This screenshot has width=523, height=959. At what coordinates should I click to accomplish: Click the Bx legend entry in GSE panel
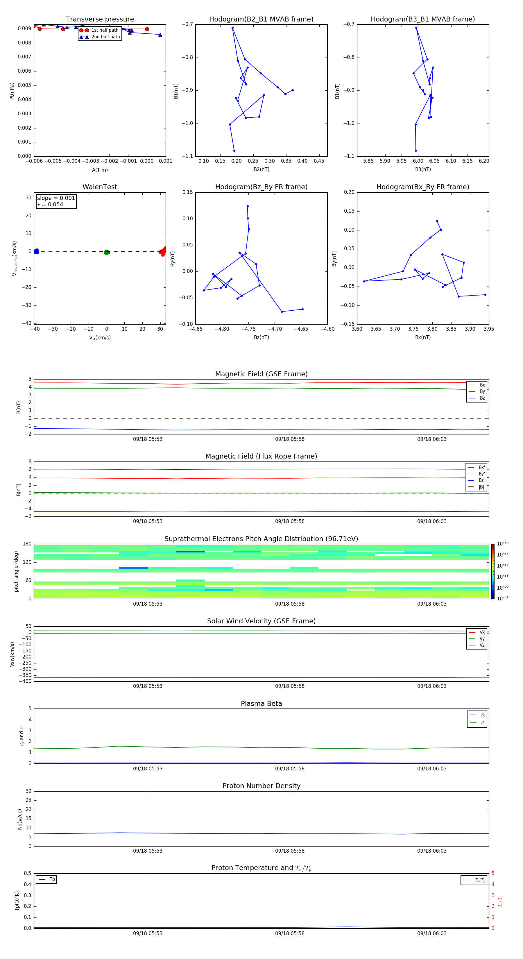pyautogui.click(x=477, y=385)
